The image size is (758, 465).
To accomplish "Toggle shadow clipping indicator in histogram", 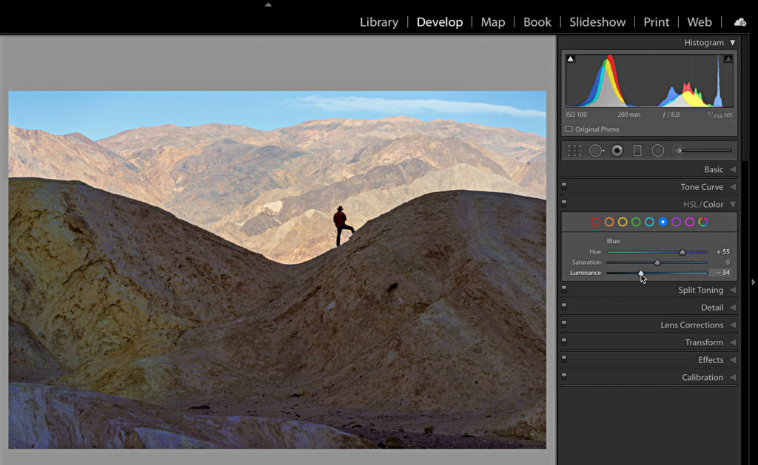I will [571, 59].
